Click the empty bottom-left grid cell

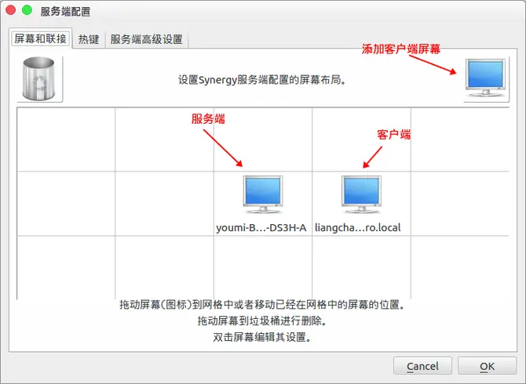coord(66,267)
